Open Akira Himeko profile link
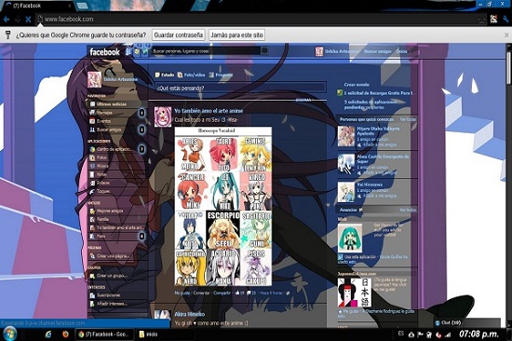 [x=190, y=314]
